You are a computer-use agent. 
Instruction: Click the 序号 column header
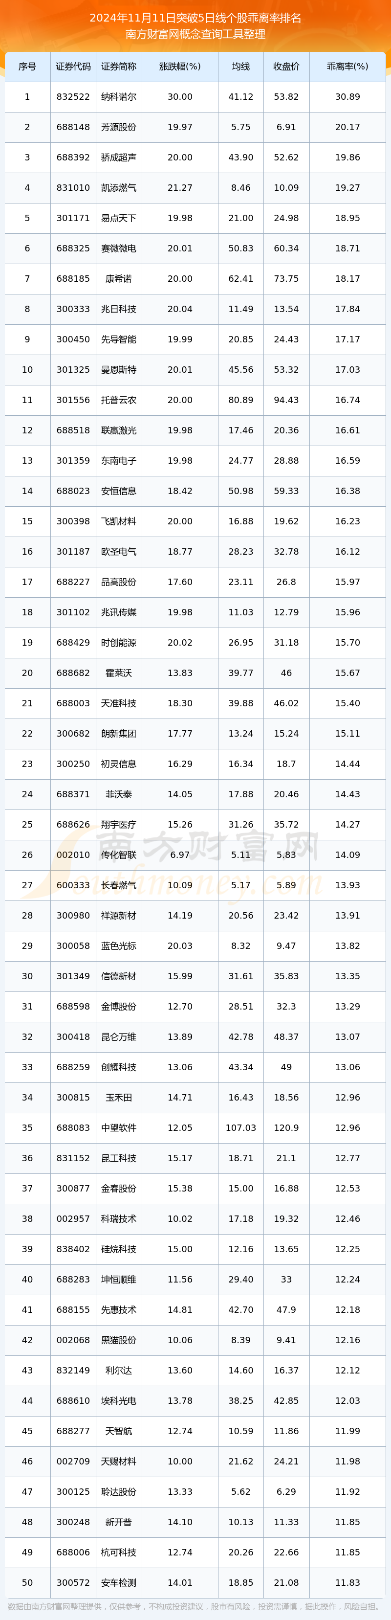[x=27, y=66]
